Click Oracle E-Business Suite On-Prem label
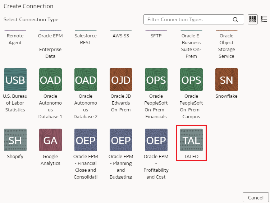This screenshot has width=270, height=203. (x=191, y=46)
